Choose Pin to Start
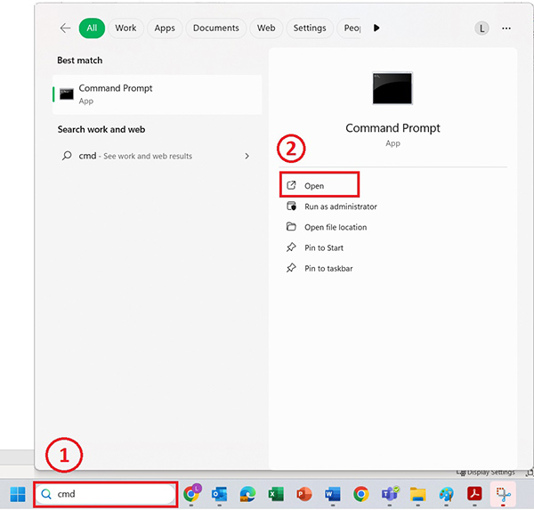Screen dimensions: 534x510 coord(324,247)
